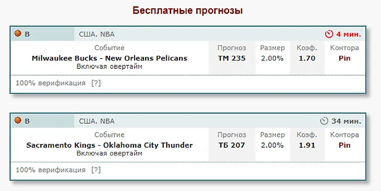The image size is (381, 191).
Task: Click the red 4 мин. countdown text
Action: [349, 34]
